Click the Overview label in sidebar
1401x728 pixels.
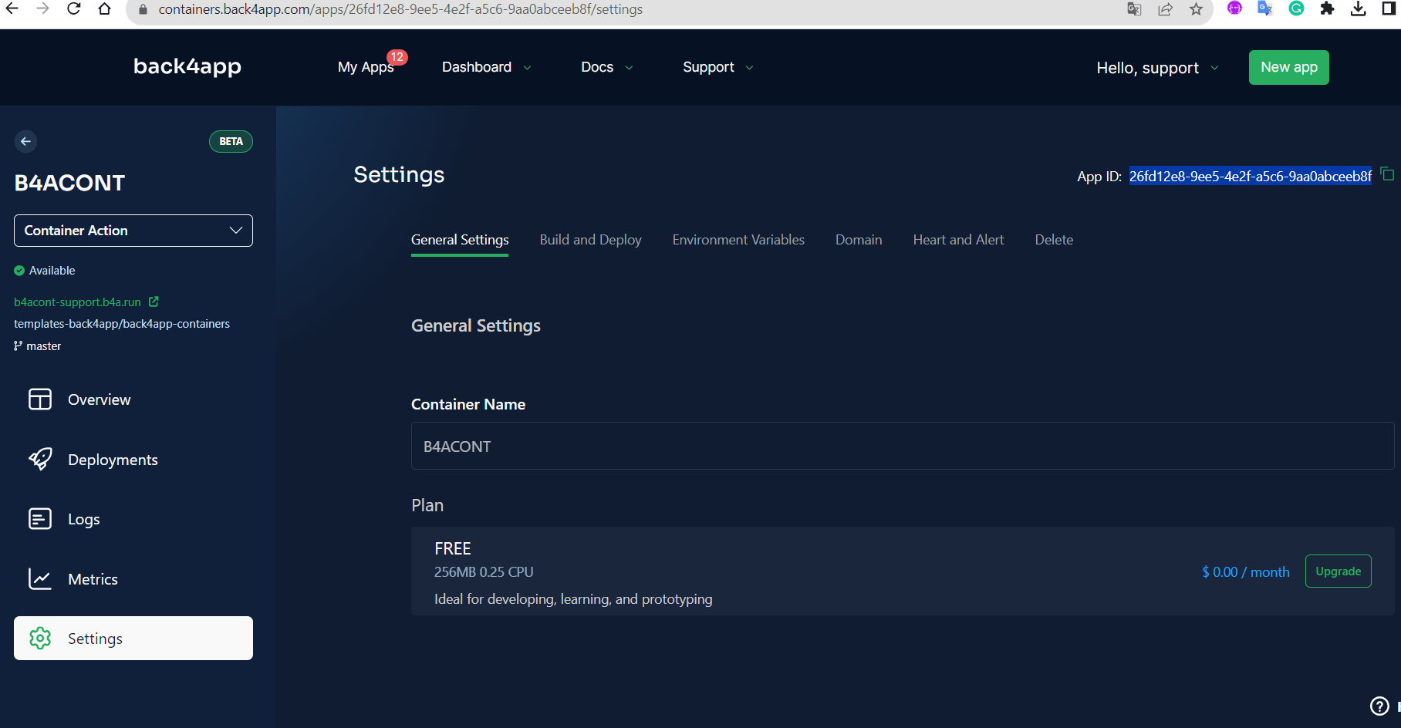click(100, 399)
